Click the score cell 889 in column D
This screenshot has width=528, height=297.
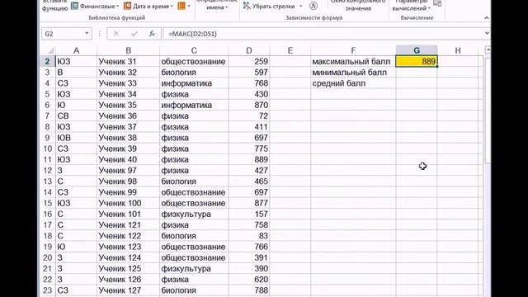pos(249,159)
